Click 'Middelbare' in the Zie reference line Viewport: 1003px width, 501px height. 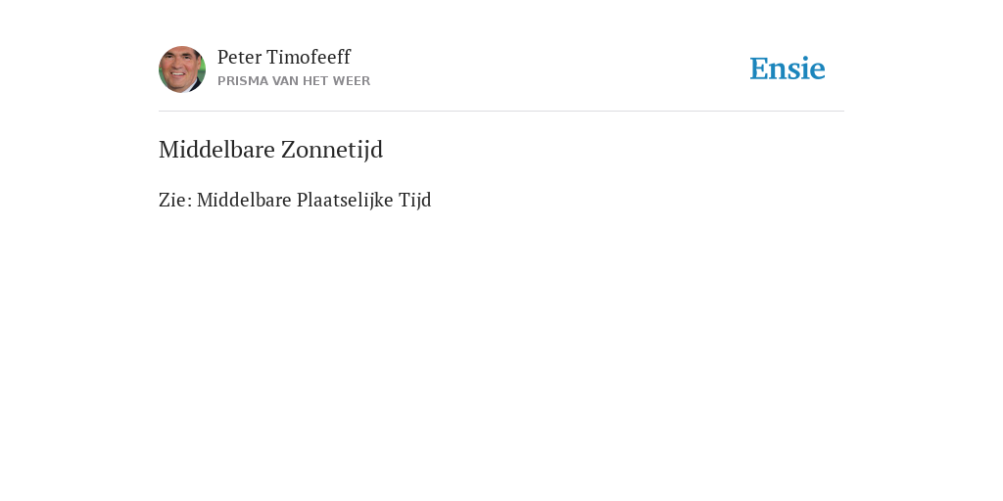point(244,200)
